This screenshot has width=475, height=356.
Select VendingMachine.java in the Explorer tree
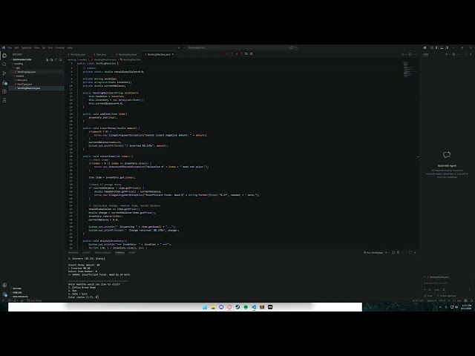36,88
